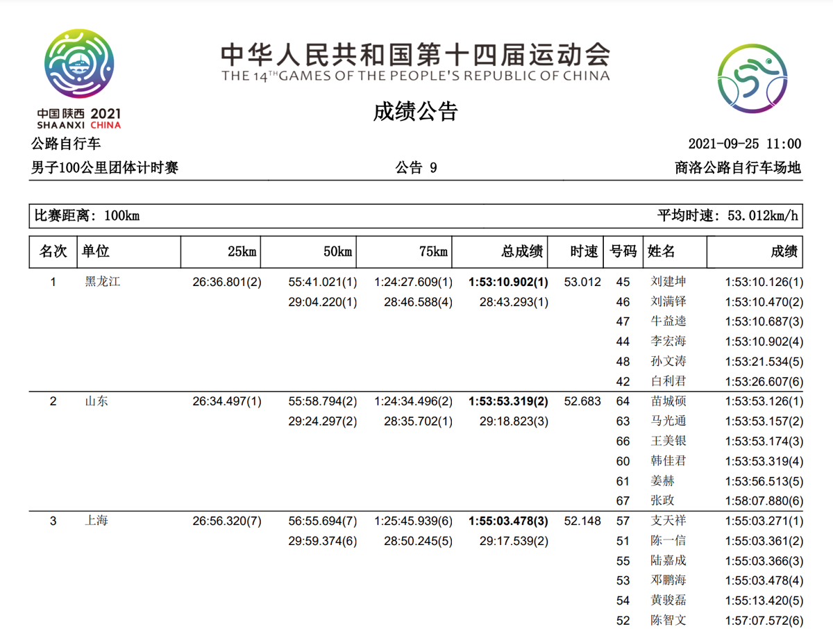Click 50km split 55:41.021(1)

click(323, 282)
